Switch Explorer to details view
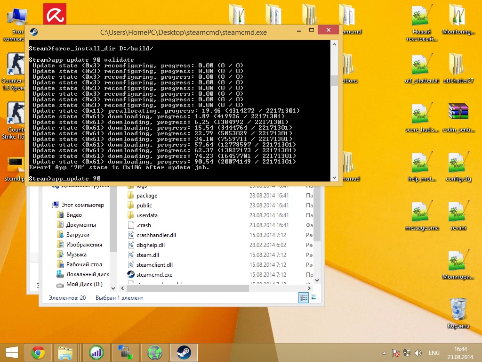The image size is (482, 362). point(304,298)
